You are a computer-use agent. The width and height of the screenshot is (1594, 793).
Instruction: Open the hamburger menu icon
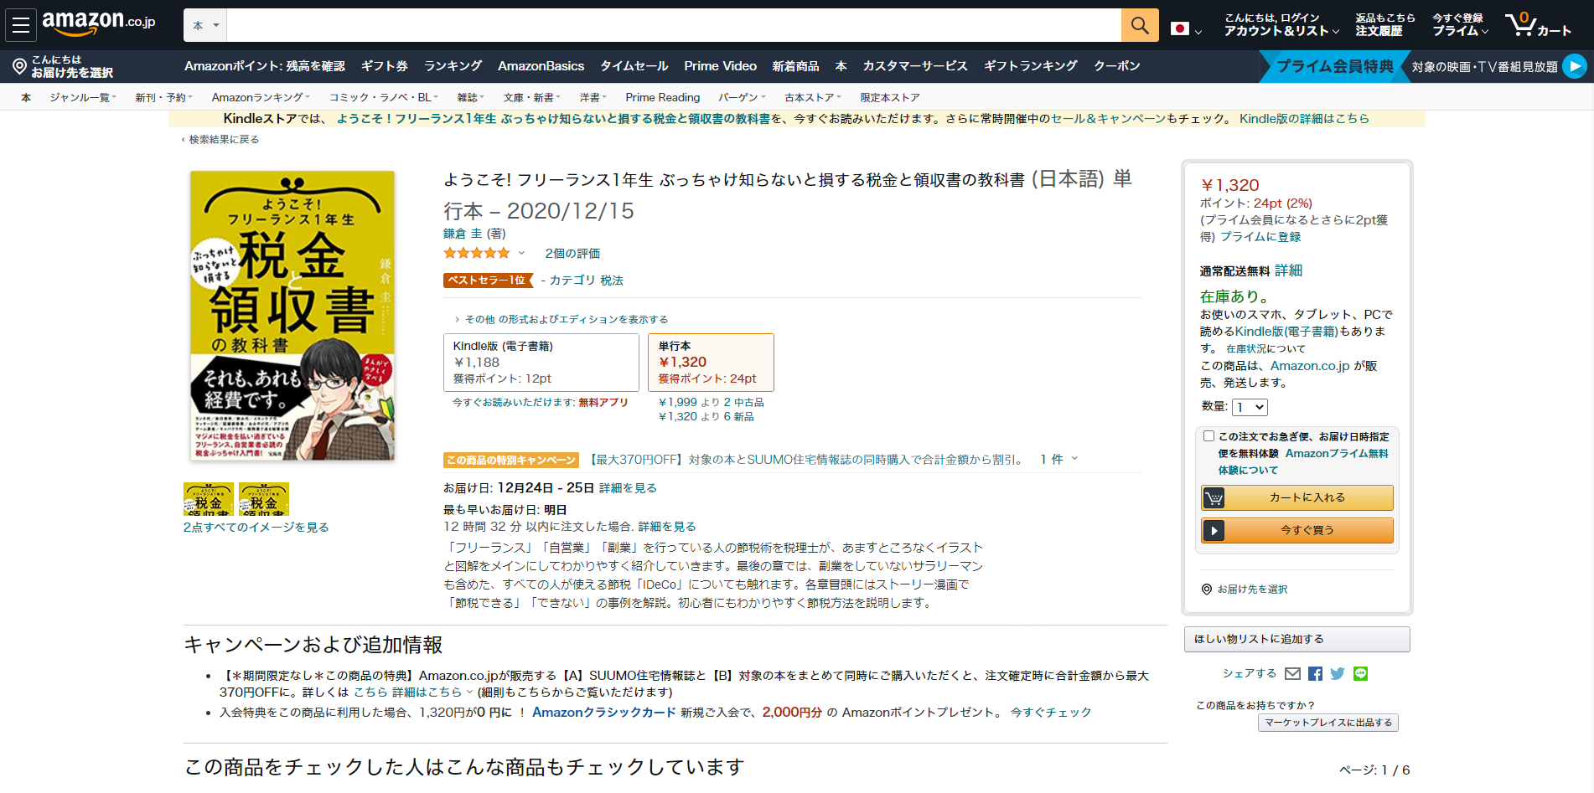coord(21,25)
